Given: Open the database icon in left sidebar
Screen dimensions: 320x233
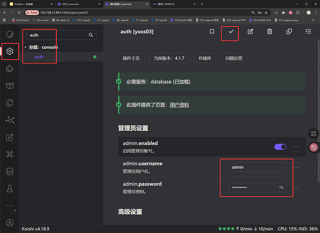Looking at the screenshot, I should pos(10,171).
